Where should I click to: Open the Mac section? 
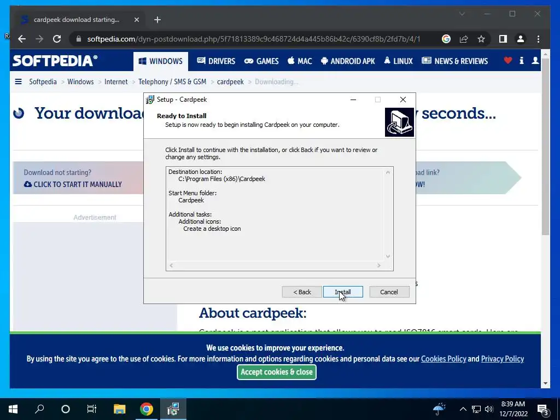[x=300, y=61]
